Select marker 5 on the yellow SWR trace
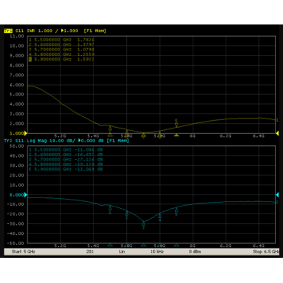Viewport: 283px width, 283px height. (176, 123)
